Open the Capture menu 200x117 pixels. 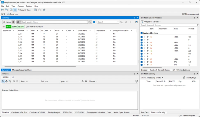point(21,6)
